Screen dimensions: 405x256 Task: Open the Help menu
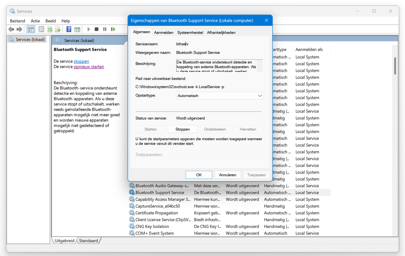[x=66, y=21]
